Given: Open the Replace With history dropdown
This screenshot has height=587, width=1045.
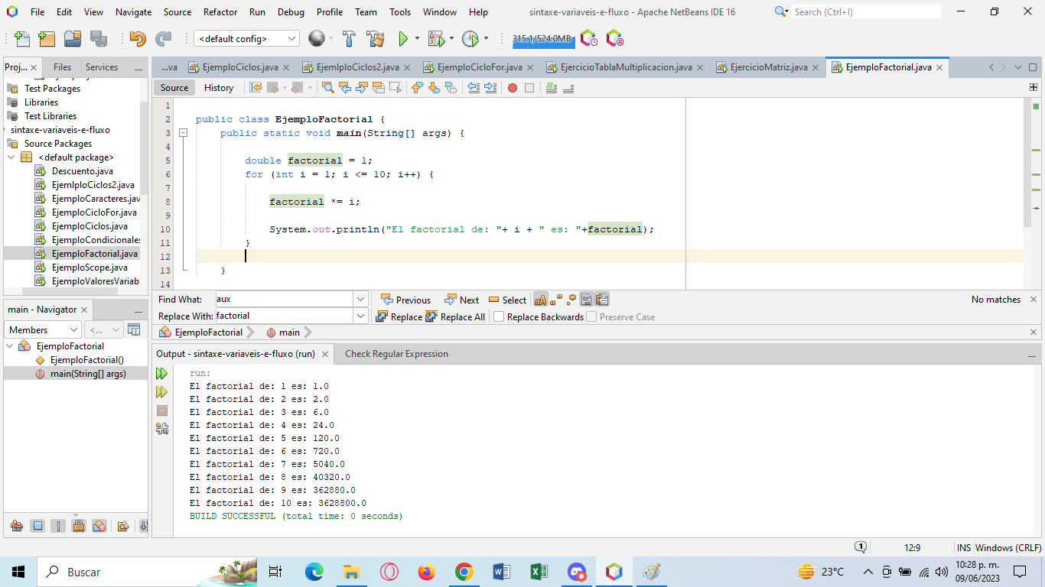Looking at the screenshot, I should coord(360,316).
